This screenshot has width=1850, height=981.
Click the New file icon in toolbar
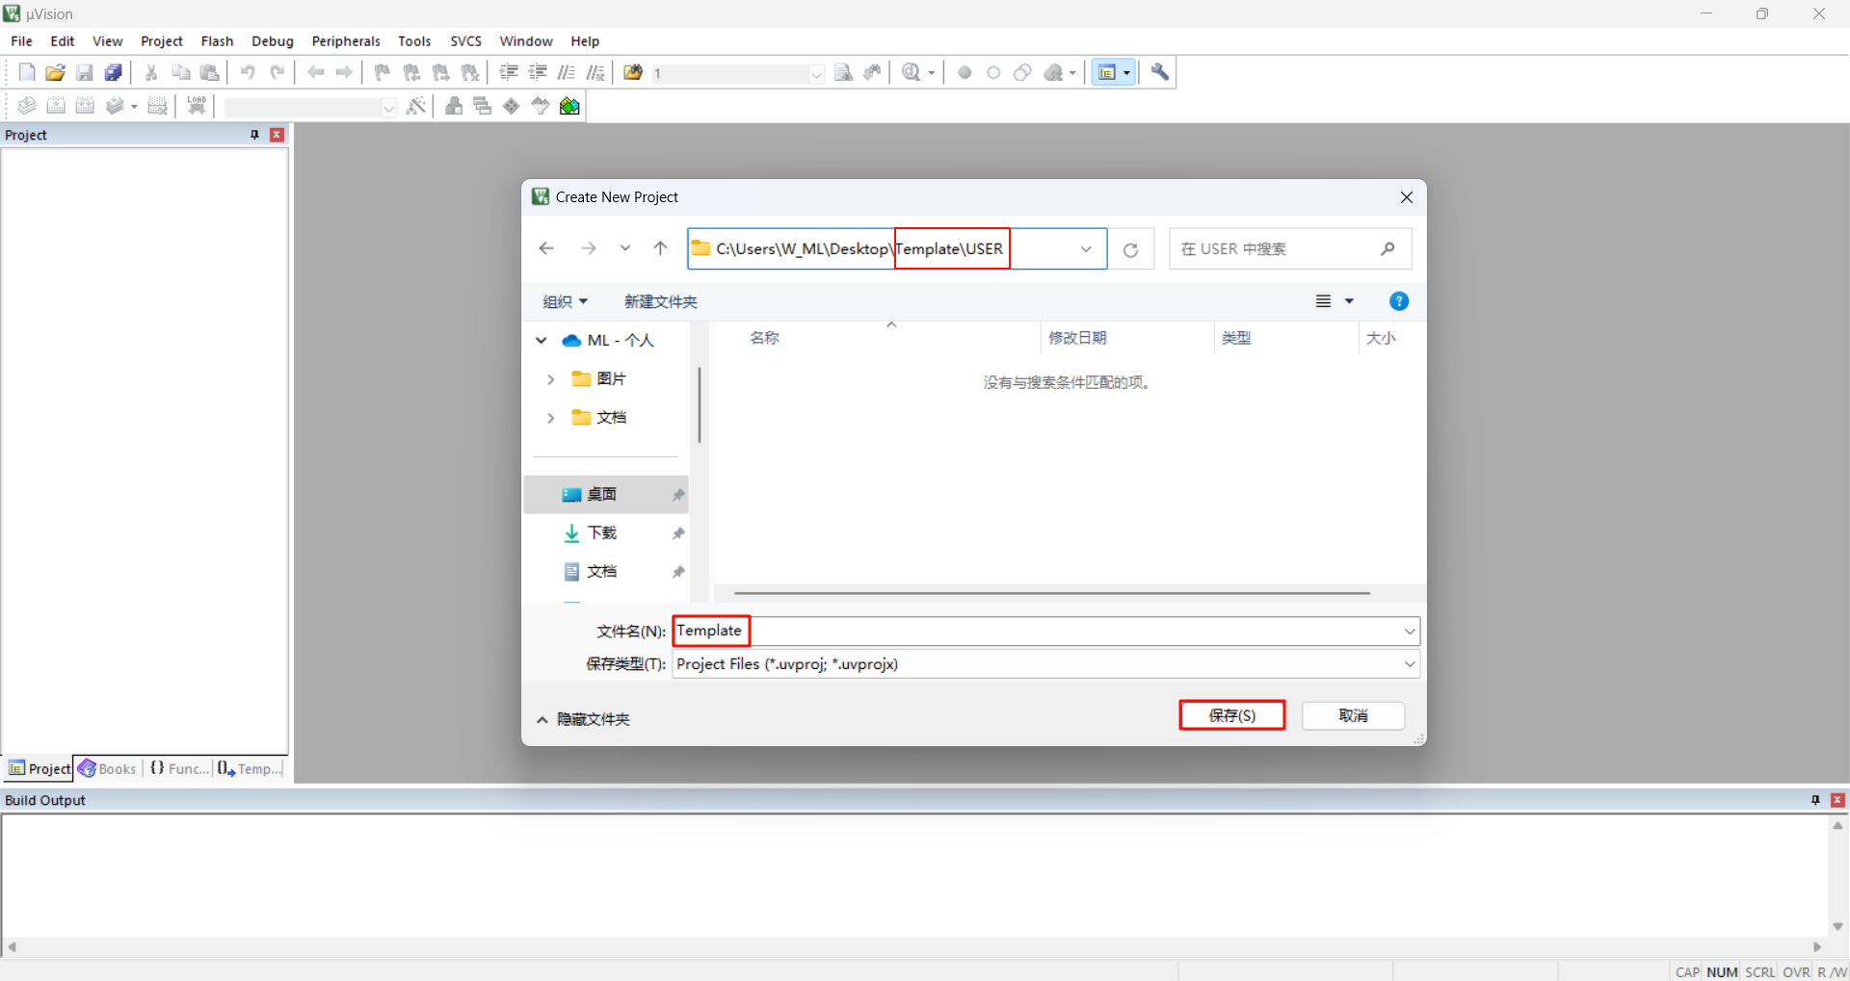27,72
